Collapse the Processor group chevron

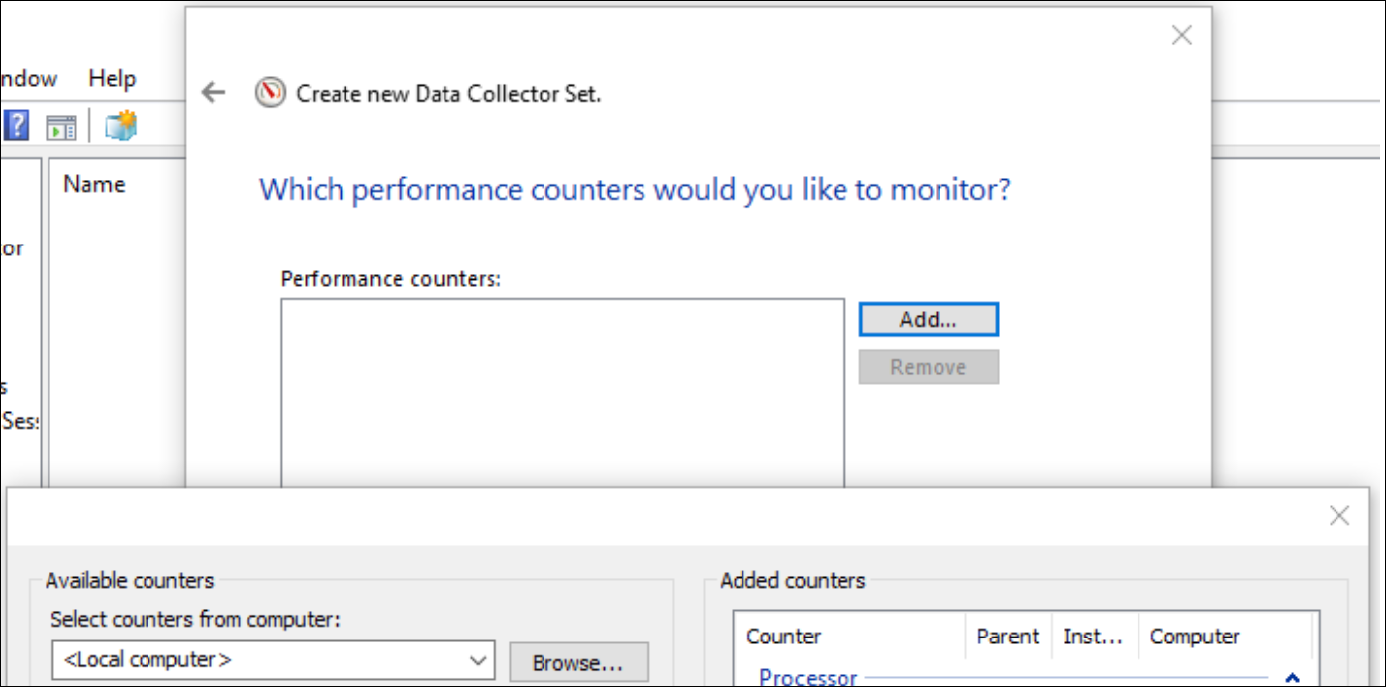[x=1291, y=678]
